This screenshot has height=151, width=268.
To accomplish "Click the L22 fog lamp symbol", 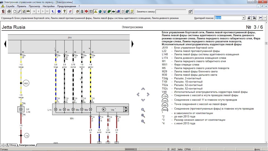I will coord(21,109).
